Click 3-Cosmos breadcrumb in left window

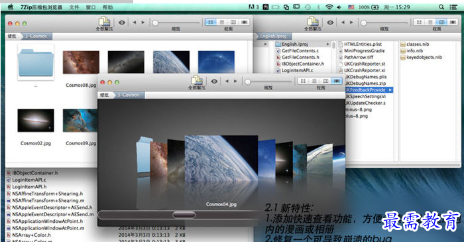pyautogui.click(x=36, y=36)
